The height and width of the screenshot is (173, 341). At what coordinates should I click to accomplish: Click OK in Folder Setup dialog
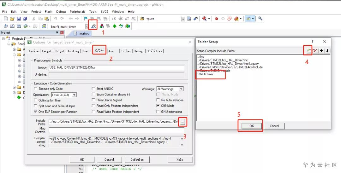[x=252, y=126]
